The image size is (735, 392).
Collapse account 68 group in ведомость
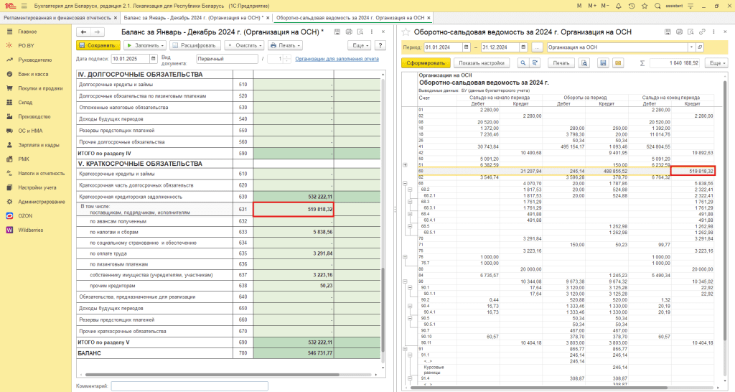point(405,183)
